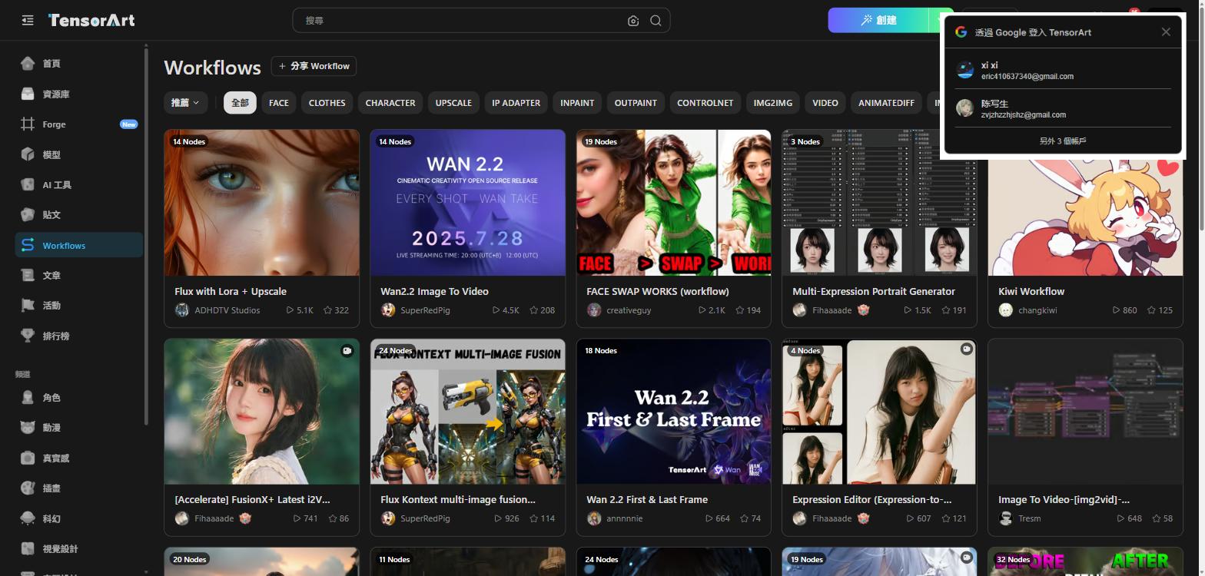Open the 科幻 channel

pyautogui.click(x=78, y=518)
